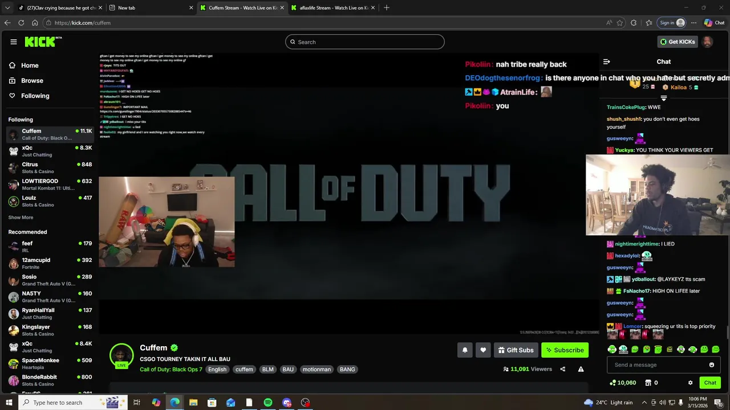The width and height of the screenshot is (730, 410).
Task: Open Copilot Chat in browser toolbar
Action: (x=714, y=23)
